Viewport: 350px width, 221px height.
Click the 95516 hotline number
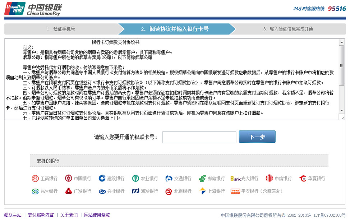click(337, 9)
